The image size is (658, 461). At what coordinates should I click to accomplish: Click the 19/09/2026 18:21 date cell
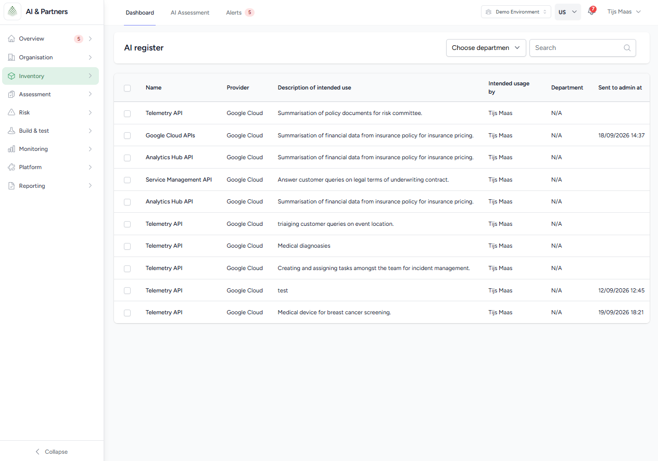point(621,312)
